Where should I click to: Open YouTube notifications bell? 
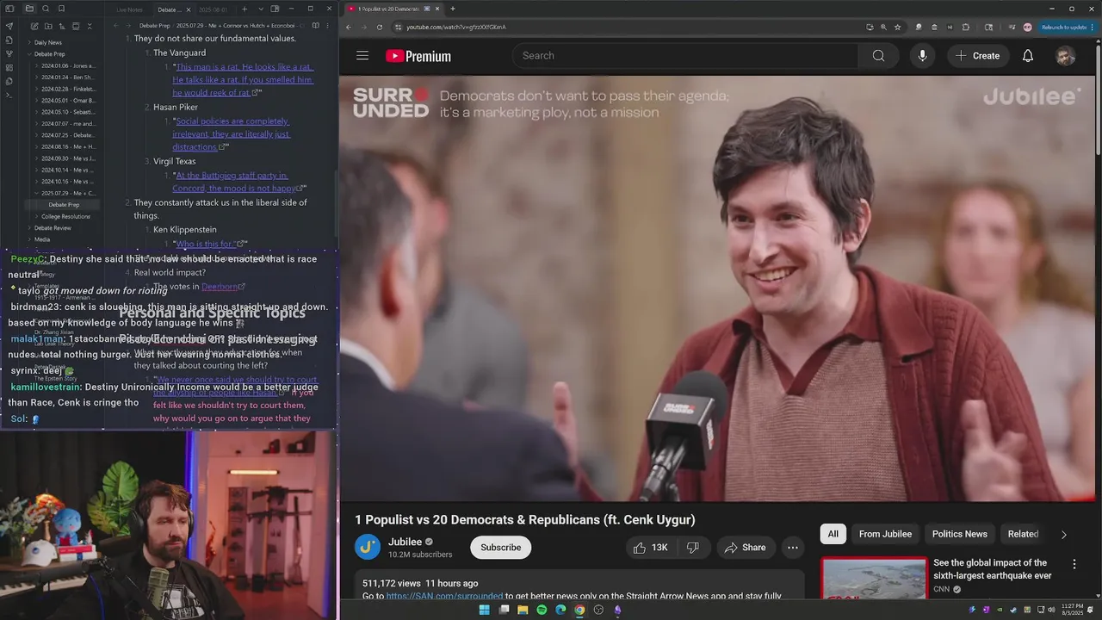click(1027, 56)
